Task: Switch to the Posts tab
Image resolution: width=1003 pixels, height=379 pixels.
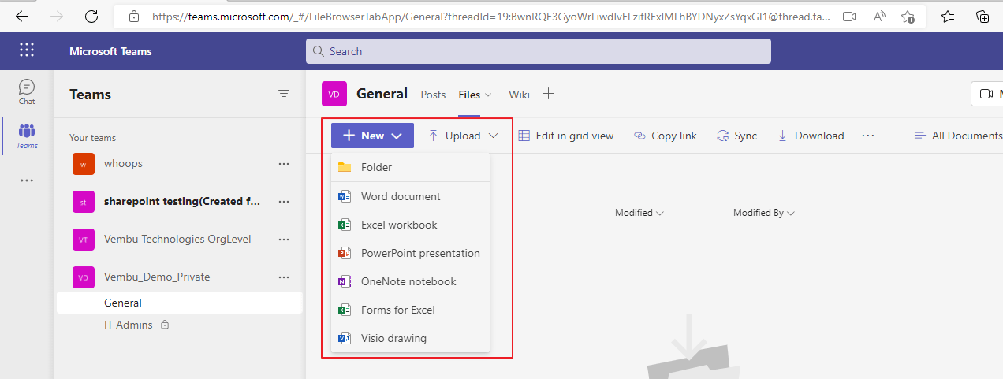Action: pyautogui.click(x=433, y=95)
